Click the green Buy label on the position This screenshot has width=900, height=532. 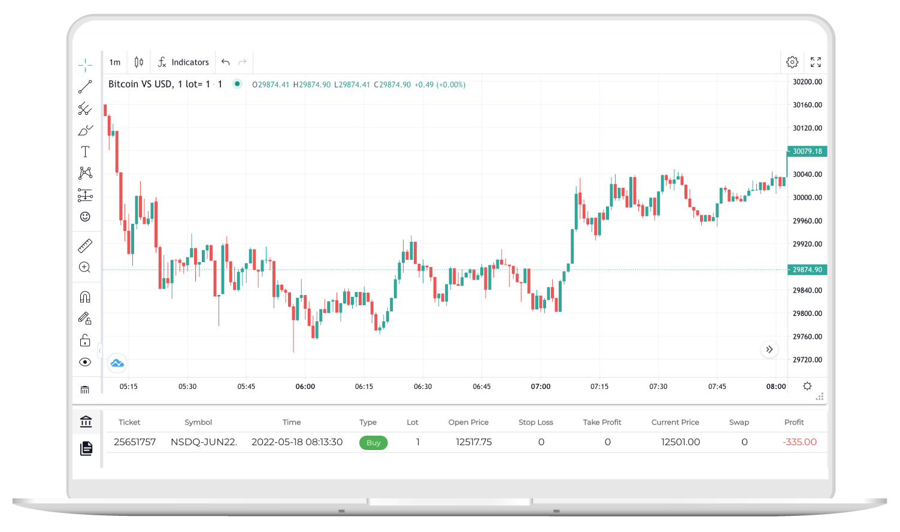(x=373, y=443)
